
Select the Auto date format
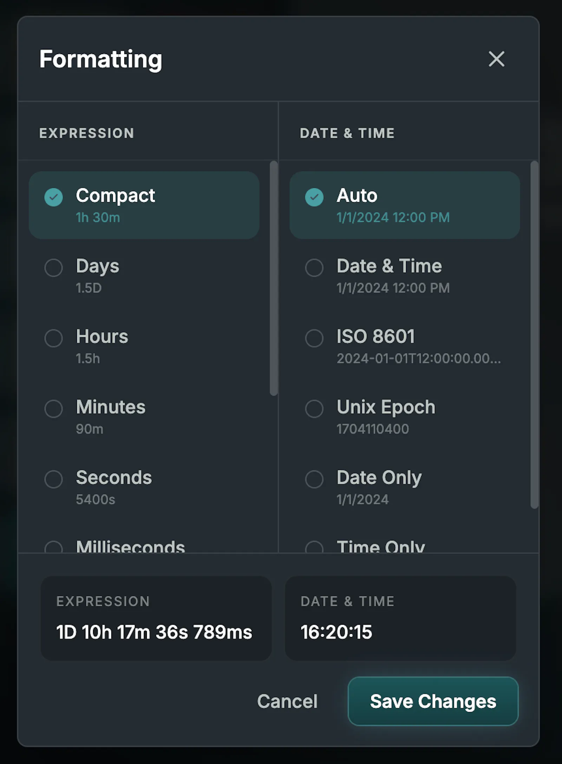[x=405, y=205]
